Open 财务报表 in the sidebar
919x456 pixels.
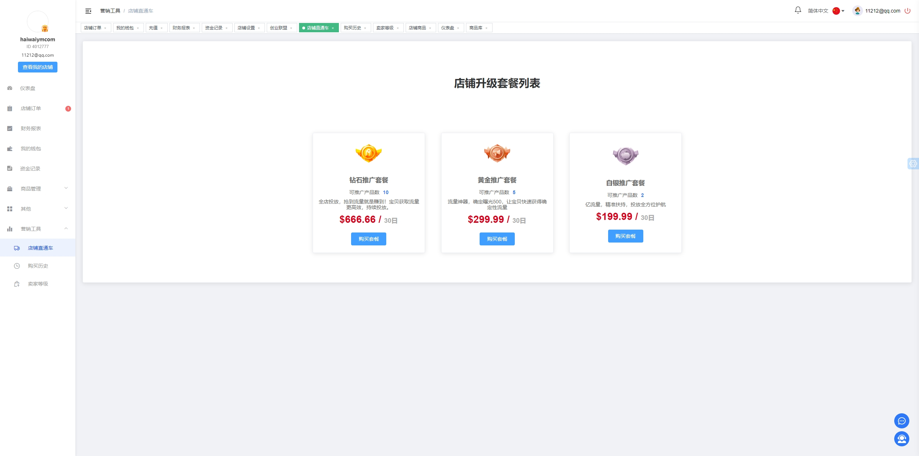coord(31,128)
